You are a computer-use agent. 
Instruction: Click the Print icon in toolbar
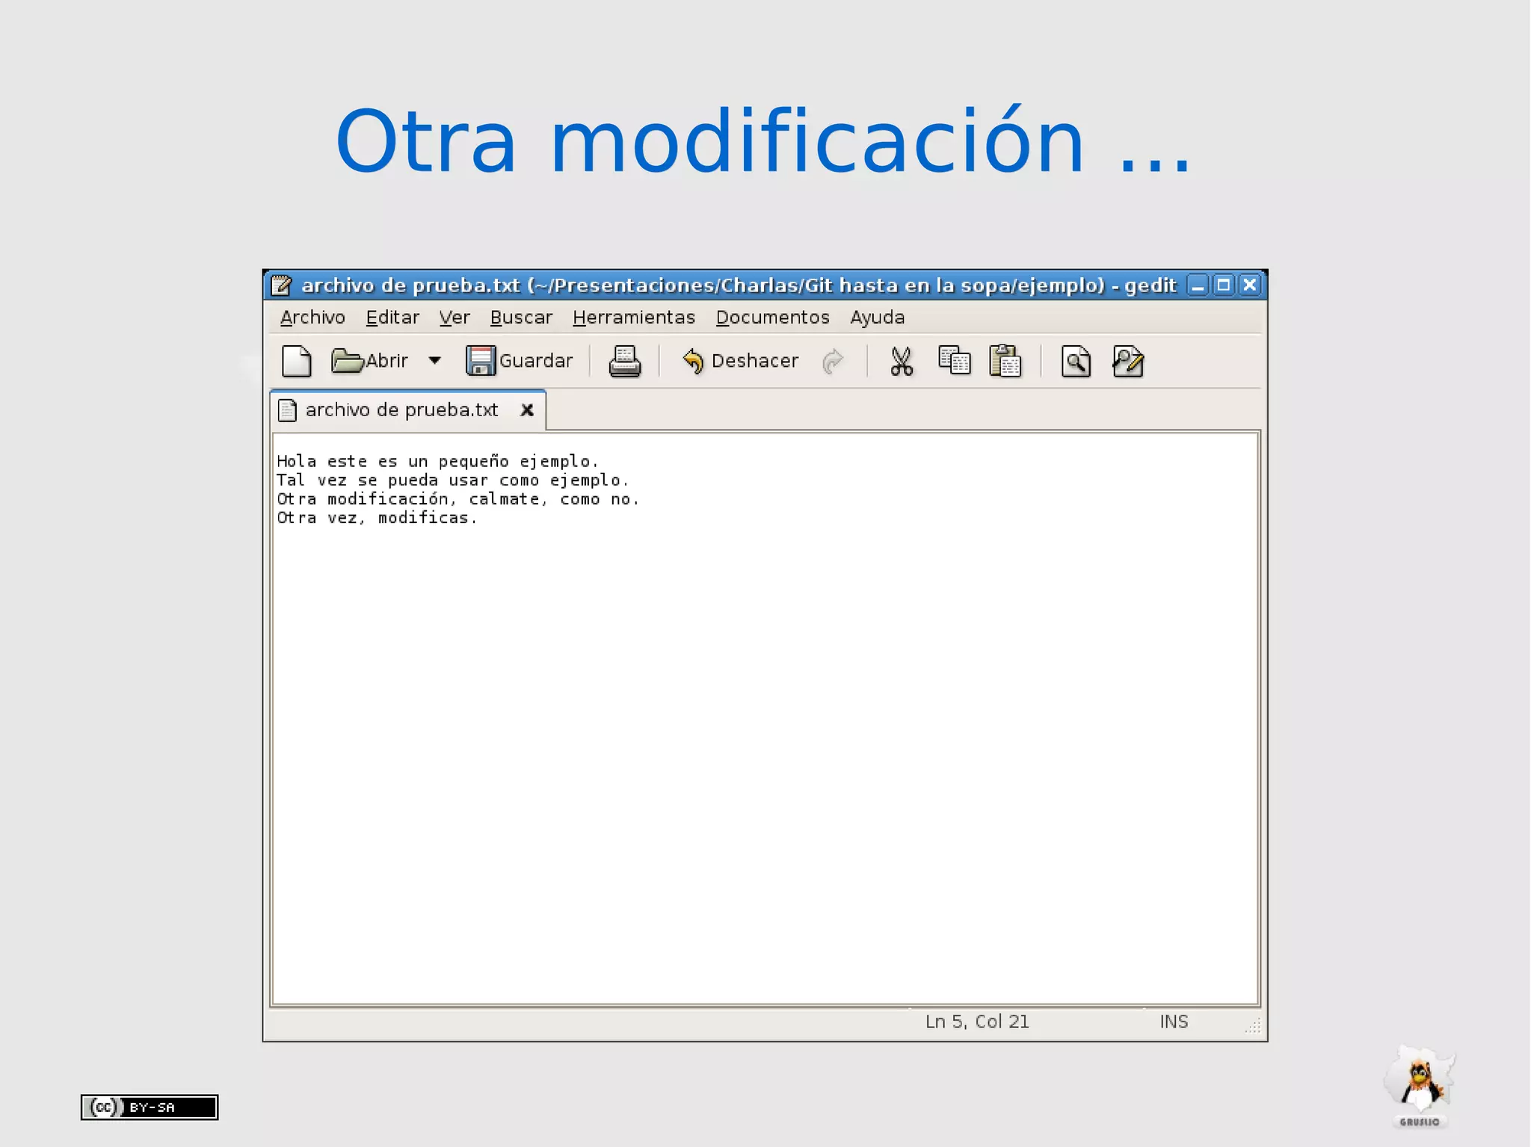coord(624,361)
